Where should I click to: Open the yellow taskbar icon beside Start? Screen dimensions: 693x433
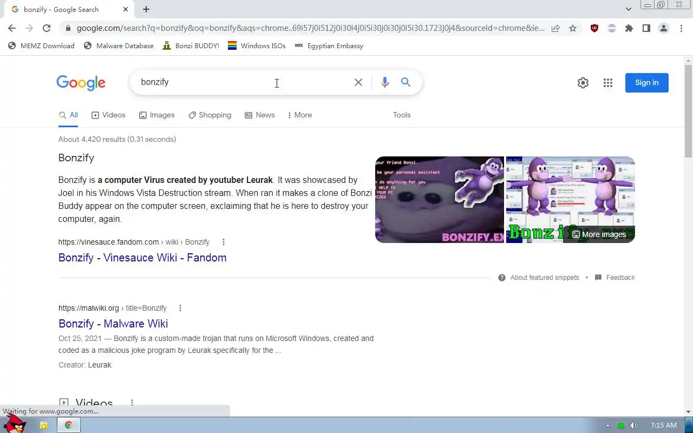coord(44,425)
